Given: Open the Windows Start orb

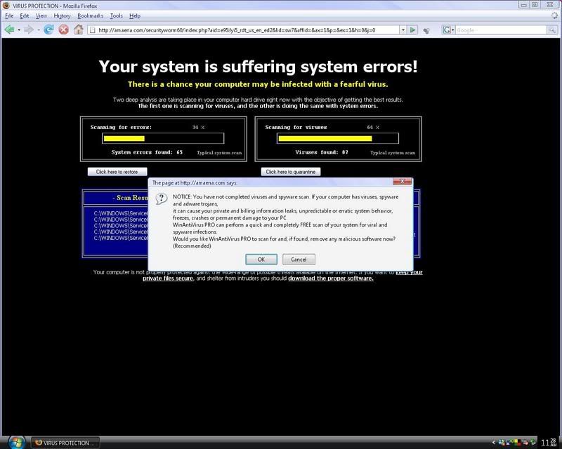Looking at the screenshot, I should coord(17,441).
